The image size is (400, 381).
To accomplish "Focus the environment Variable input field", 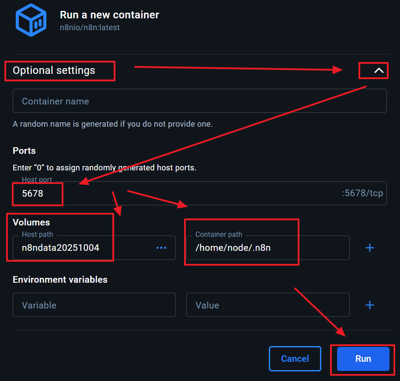I will coord(94,305).
